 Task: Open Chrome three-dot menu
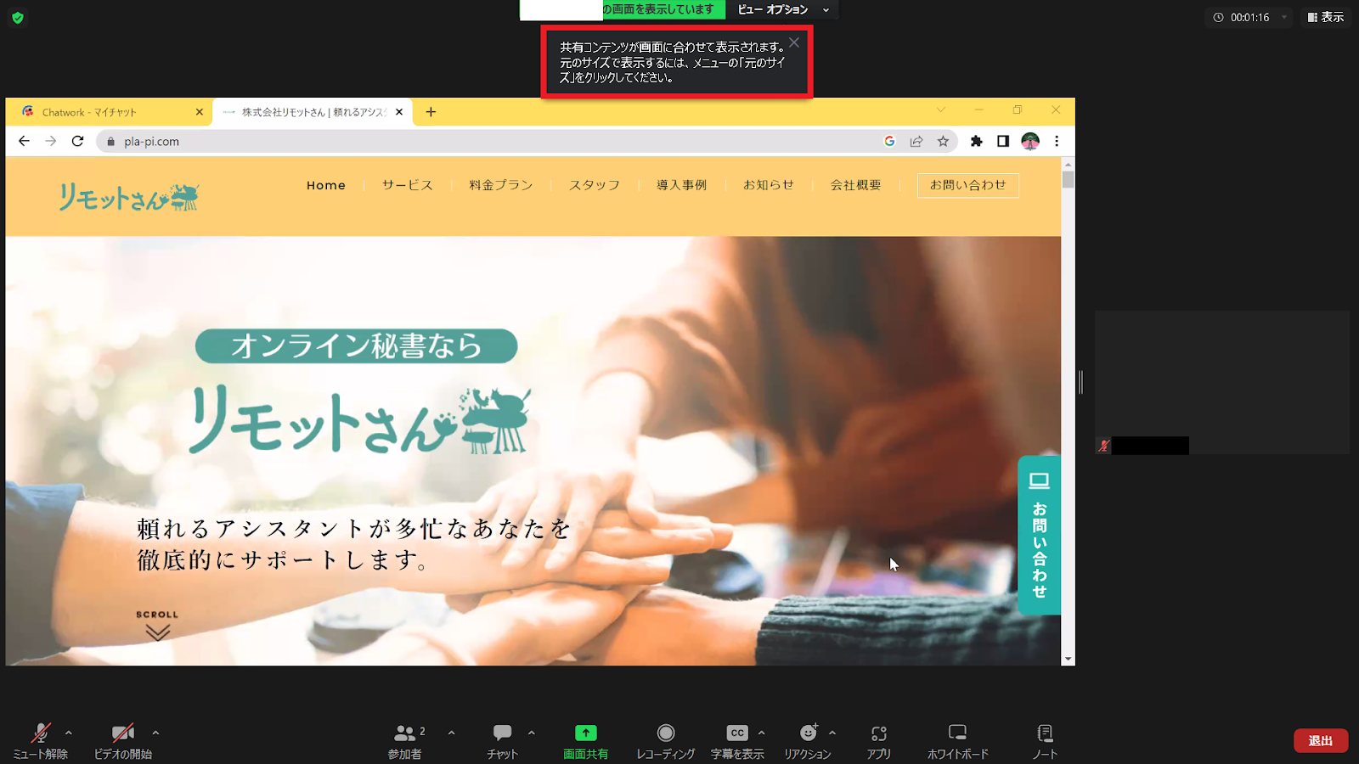pos(1057,141)
